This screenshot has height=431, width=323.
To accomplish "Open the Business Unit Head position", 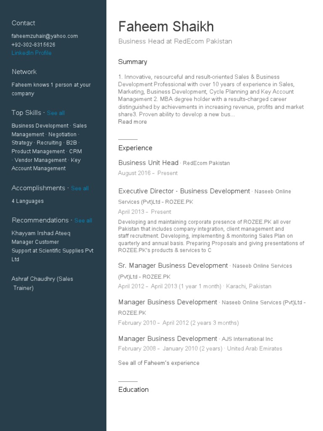I will click(148, 162).
